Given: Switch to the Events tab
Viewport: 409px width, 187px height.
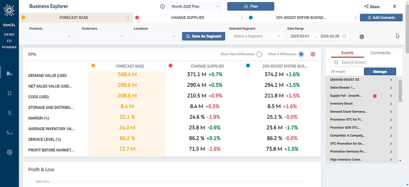Looking at the screenshot, I should [x=347, y=53].
